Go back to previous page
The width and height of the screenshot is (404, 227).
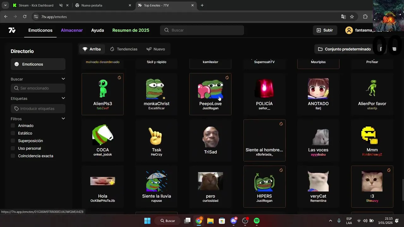pos(6,17)
